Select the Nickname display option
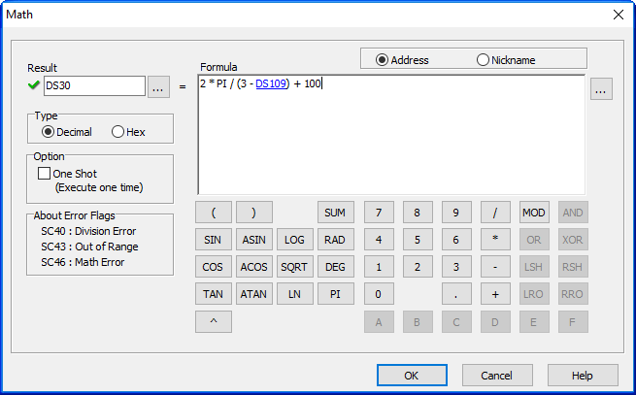 point(483,60)
